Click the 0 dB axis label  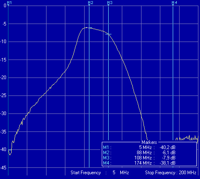coord(5,6)
